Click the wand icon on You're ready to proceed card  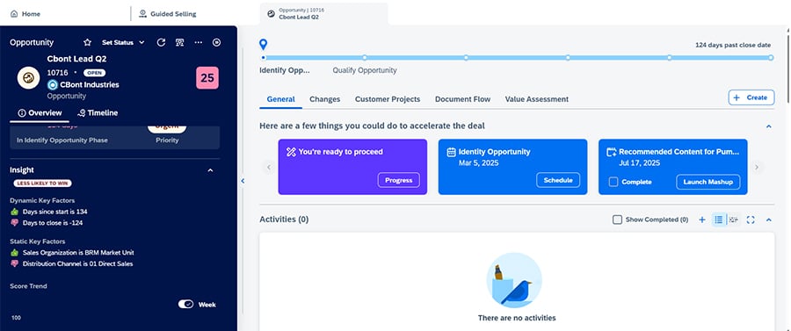[x=291, y=152]
